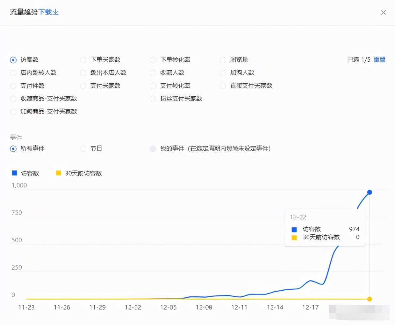Select the 支付件数 metric

pos(13,86)
